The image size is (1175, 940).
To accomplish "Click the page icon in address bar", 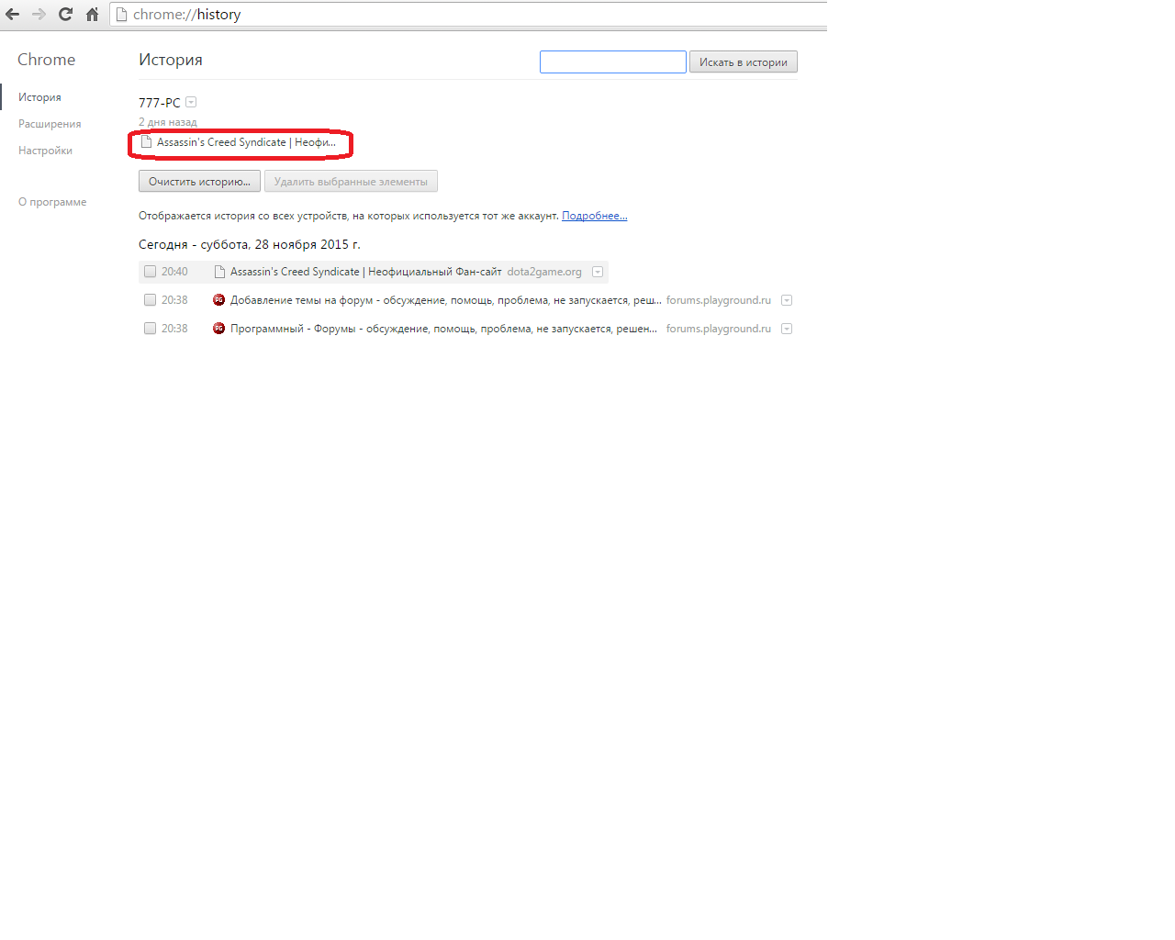I will (x=121, y=15).
